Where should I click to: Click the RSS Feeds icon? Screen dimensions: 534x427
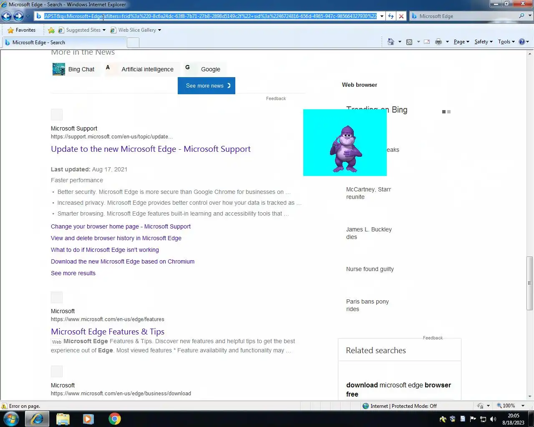click(x=409, y=42)
